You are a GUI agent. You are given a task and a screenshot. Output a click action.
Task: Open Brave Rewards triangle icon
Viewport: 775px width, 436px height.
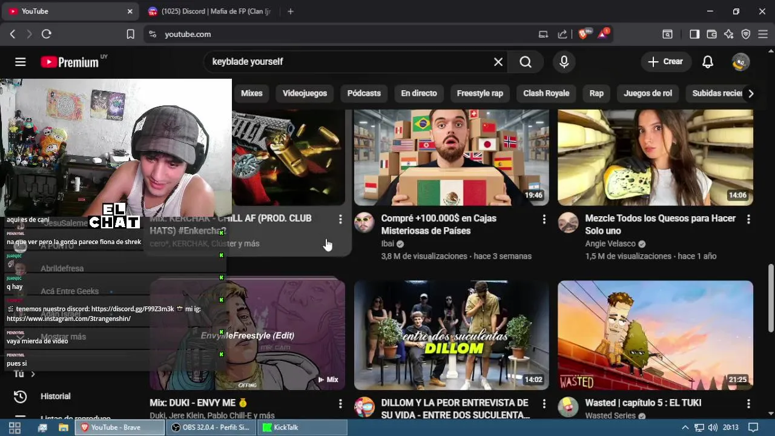(x=603, y=35)
